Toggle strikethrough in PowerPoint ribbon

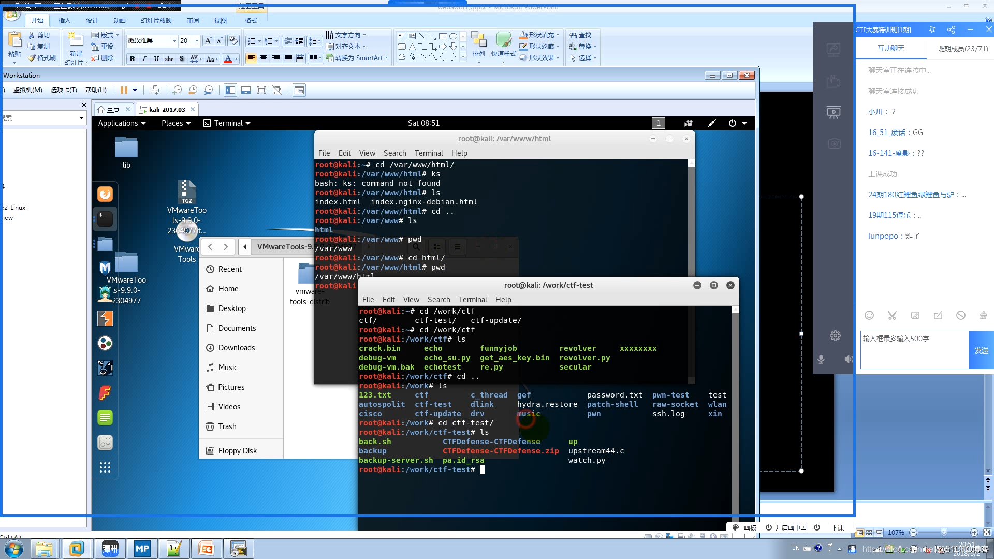point(169,59)
